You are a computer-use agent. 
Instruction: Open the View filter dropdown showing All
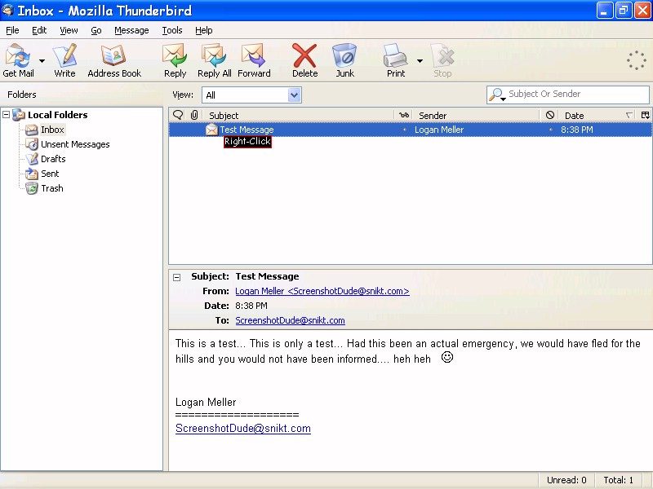pyautogui.click(x=251, y=95)
